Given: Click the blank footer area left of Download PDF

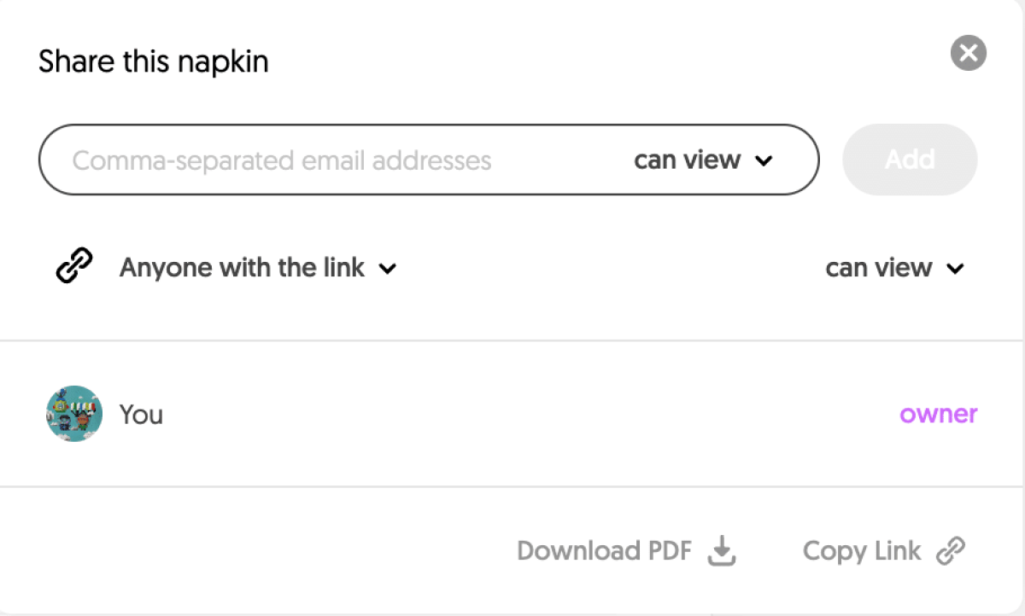Looking at the screenshot, I should 256,551.
